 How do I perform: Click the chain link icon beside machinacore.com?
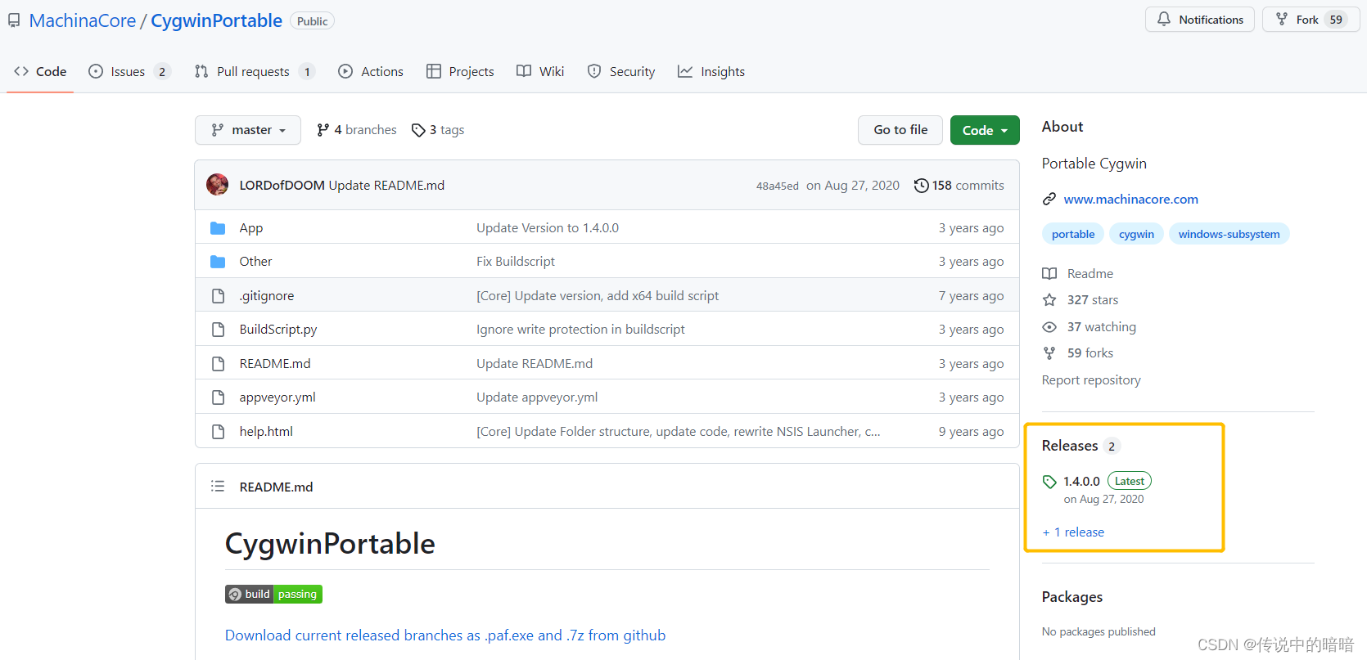click(x=1049, y=200)
